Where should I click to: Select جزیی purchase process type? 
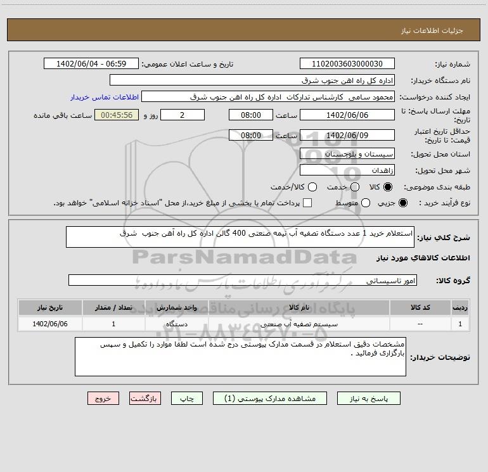402,203
